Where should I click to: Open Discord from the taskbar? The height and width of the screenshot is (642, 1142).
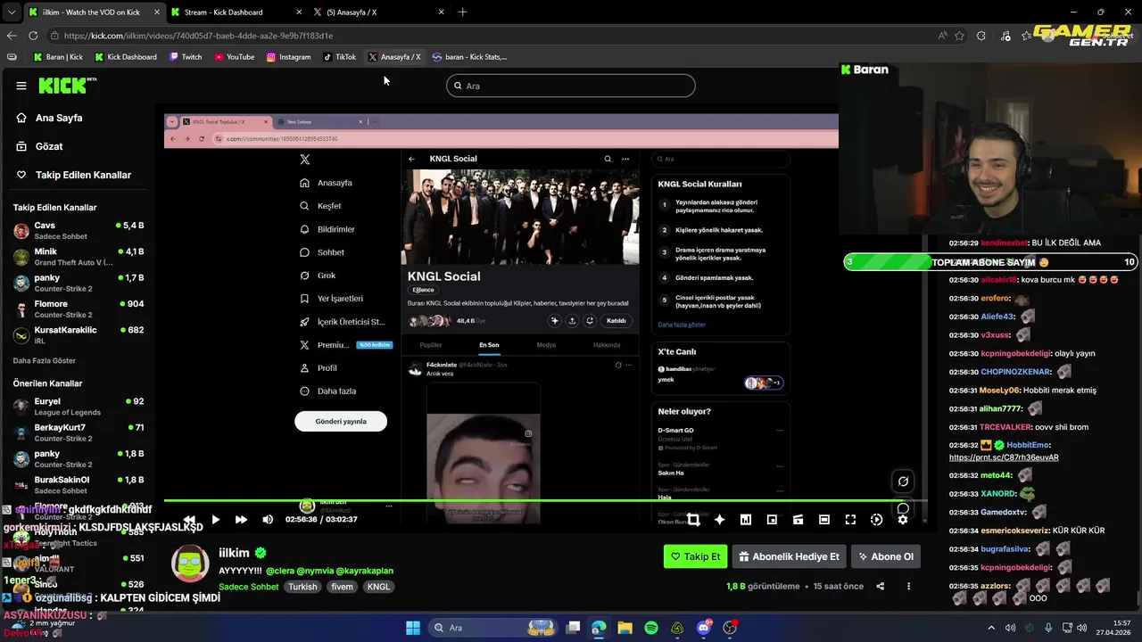(704, 628)
